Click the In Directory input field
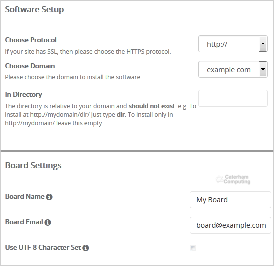This screenshot has width=274, height=266. pyautogui.click(x=233, y=98)
